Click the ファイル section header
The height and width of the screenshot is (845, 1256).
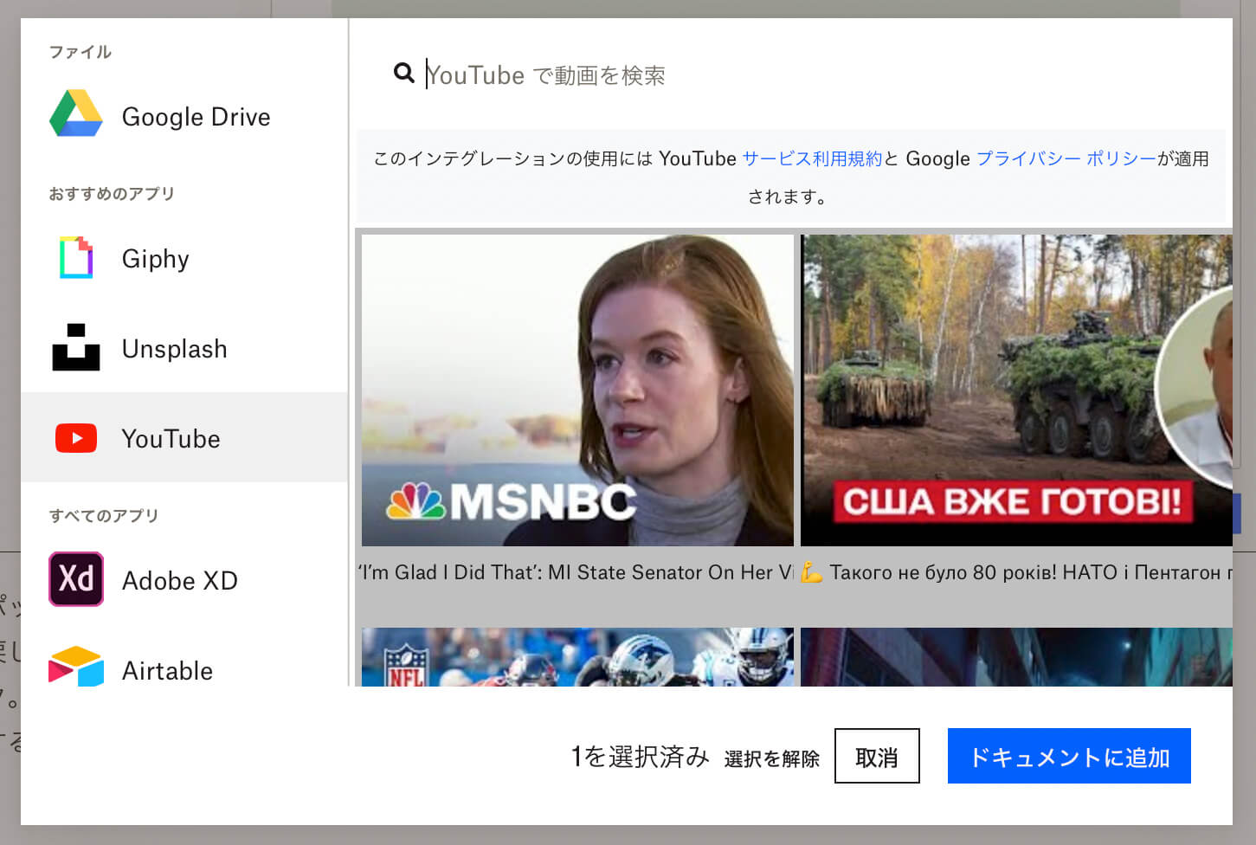tap(80, 52)
